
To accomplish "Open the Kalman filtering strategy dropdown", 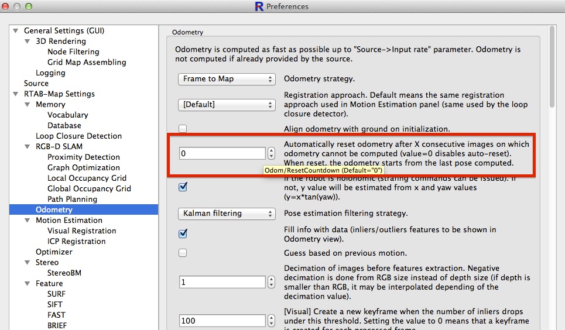I will point(227,214).
